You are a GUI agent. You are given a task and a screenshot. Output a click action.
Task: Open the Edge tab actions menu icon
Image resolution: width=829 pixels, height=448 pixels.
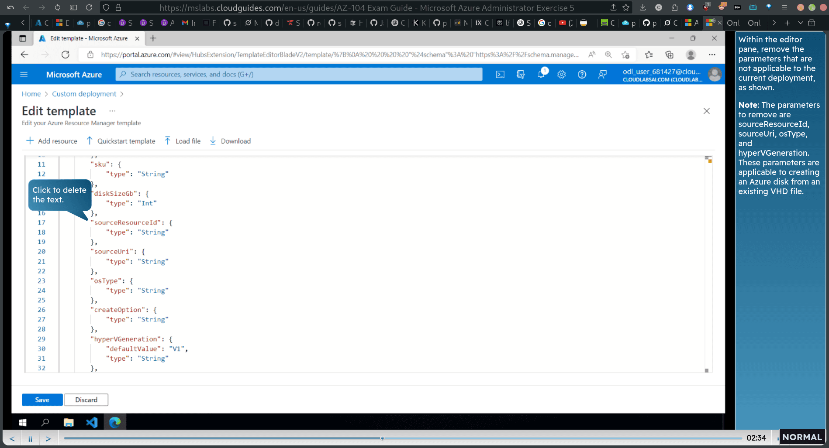click(x=23, y=38)
